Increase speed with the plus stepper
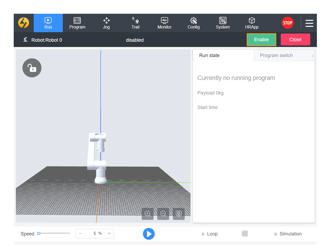 coord(109,234)
